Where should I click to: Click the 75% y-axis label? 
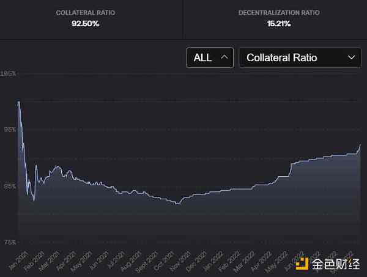(x=9, y=242)
